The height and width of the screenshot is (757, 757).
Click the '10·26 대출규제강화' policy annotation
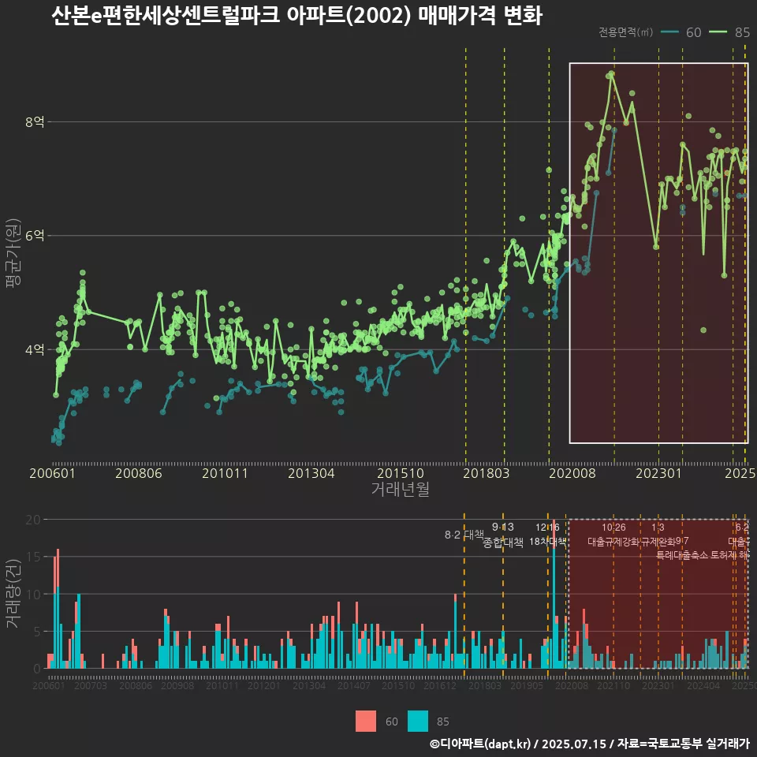pos(613,535)
